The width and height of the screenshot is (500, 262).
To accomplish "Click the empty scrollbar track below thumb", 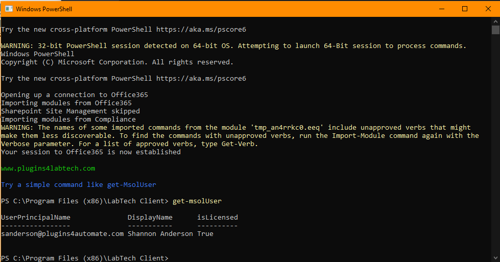I will [x=495, y=144].
